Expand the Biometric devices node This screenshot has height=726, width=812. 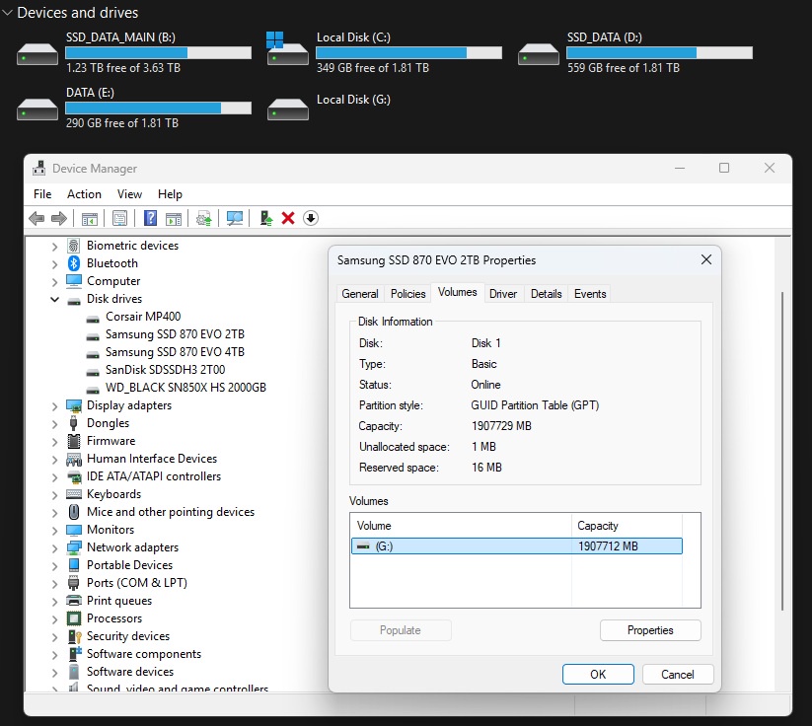click(x=54, y=247)
